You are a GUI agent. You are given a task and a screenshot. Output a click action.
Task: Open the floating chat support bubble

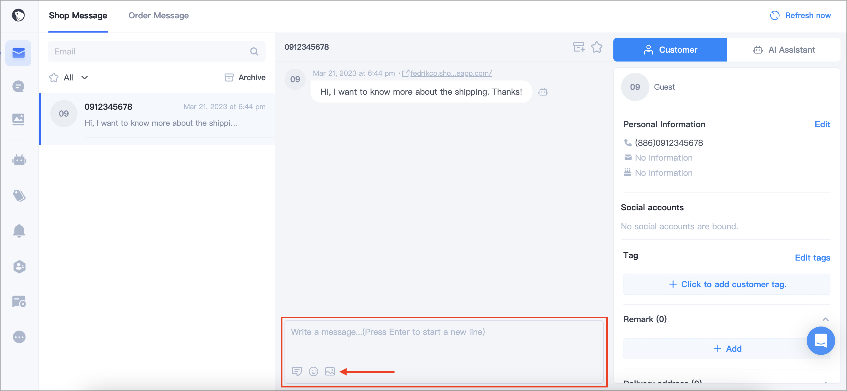tap(821, 341)
